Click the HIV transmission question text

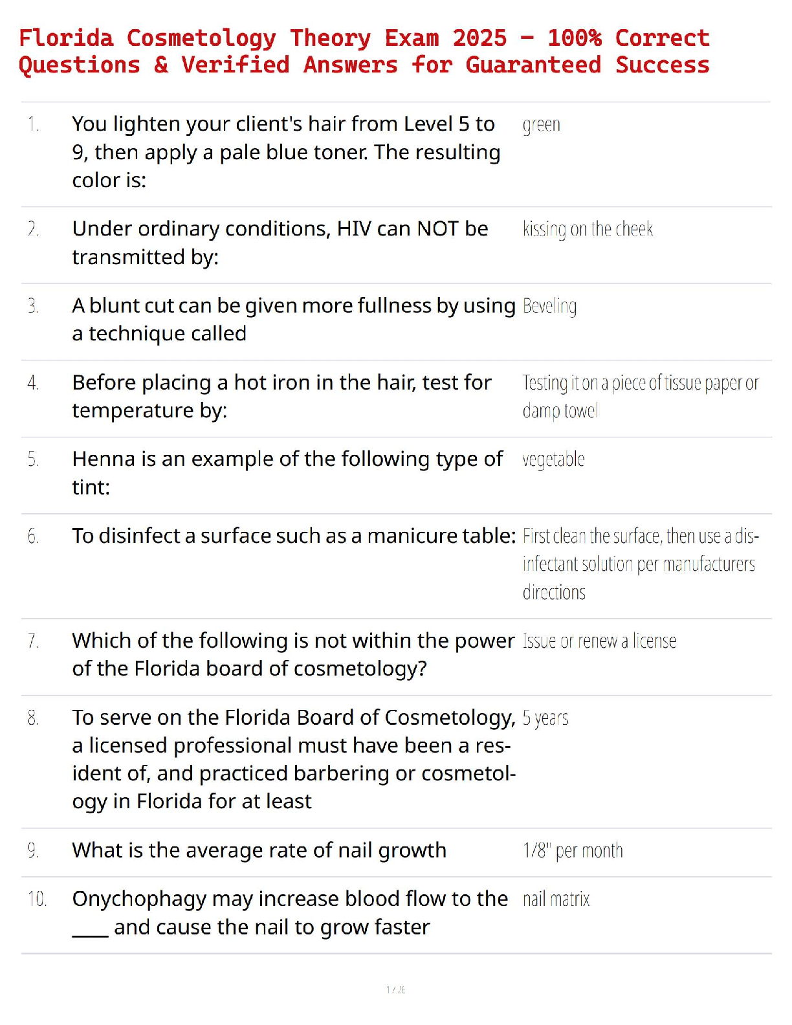pyautogui.click(x=280, y=243)
